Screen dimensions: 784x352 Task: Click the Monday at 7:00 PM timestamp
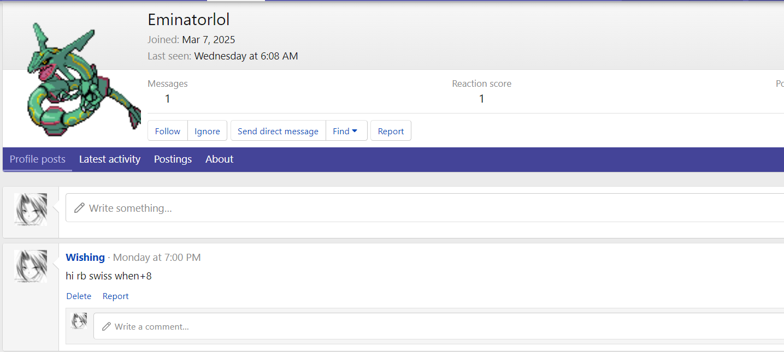point(157,257)
